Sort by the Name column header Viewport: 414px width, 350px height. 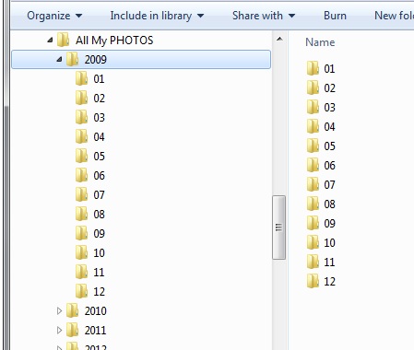tap(320, 42)
